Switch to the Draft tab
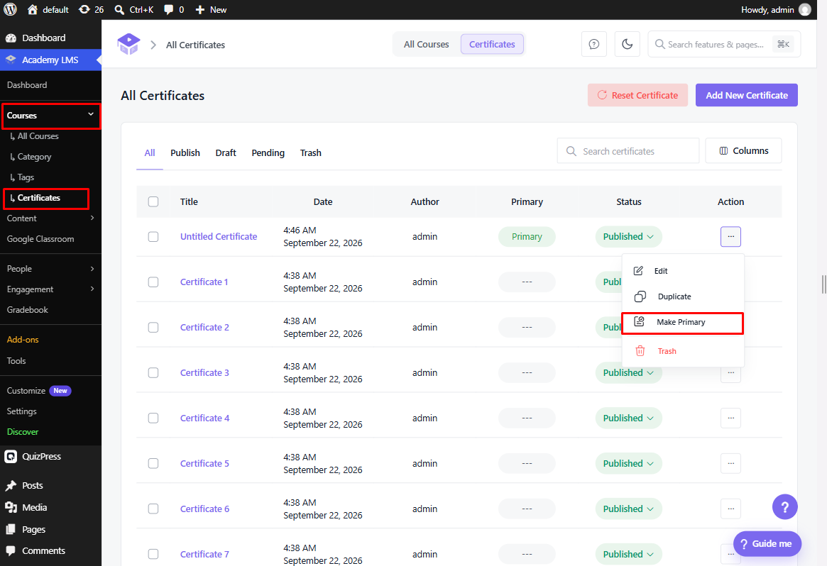 click(226, 152)
